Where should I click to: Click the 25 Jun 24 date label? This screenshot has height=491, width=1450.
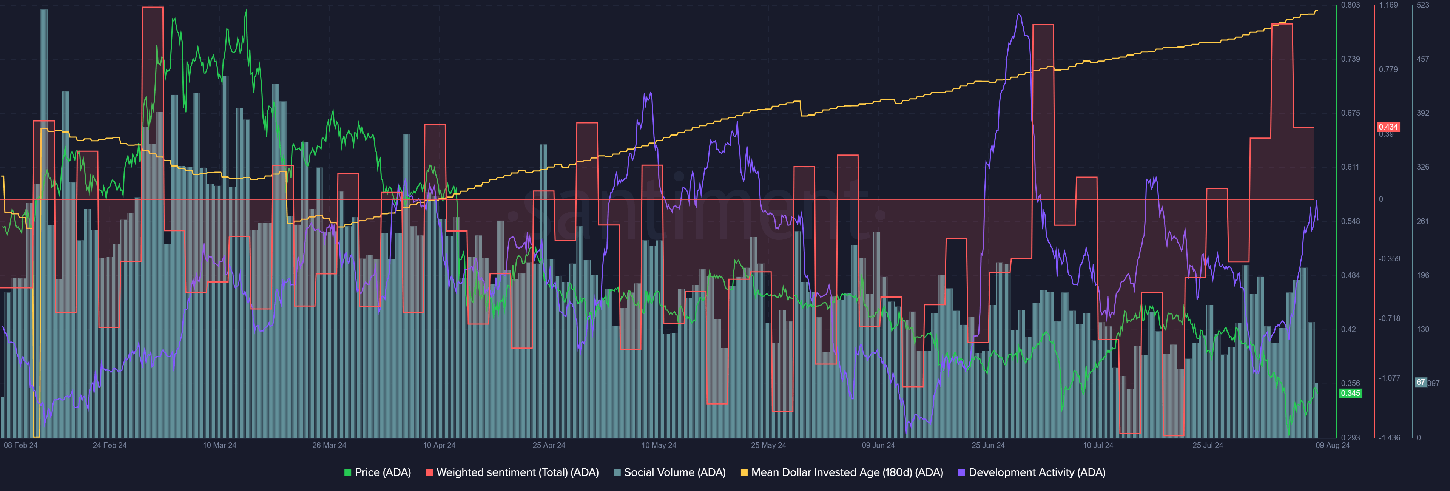click(x=988, y=445)
